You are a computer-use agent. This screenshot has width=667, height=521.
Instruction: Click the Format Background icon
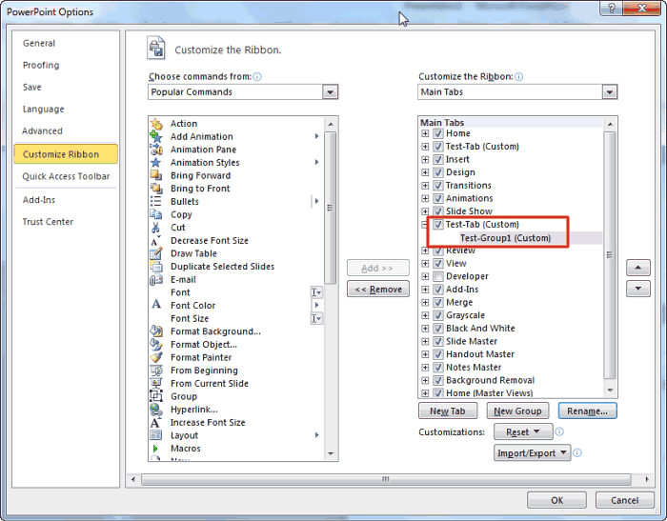156,331
